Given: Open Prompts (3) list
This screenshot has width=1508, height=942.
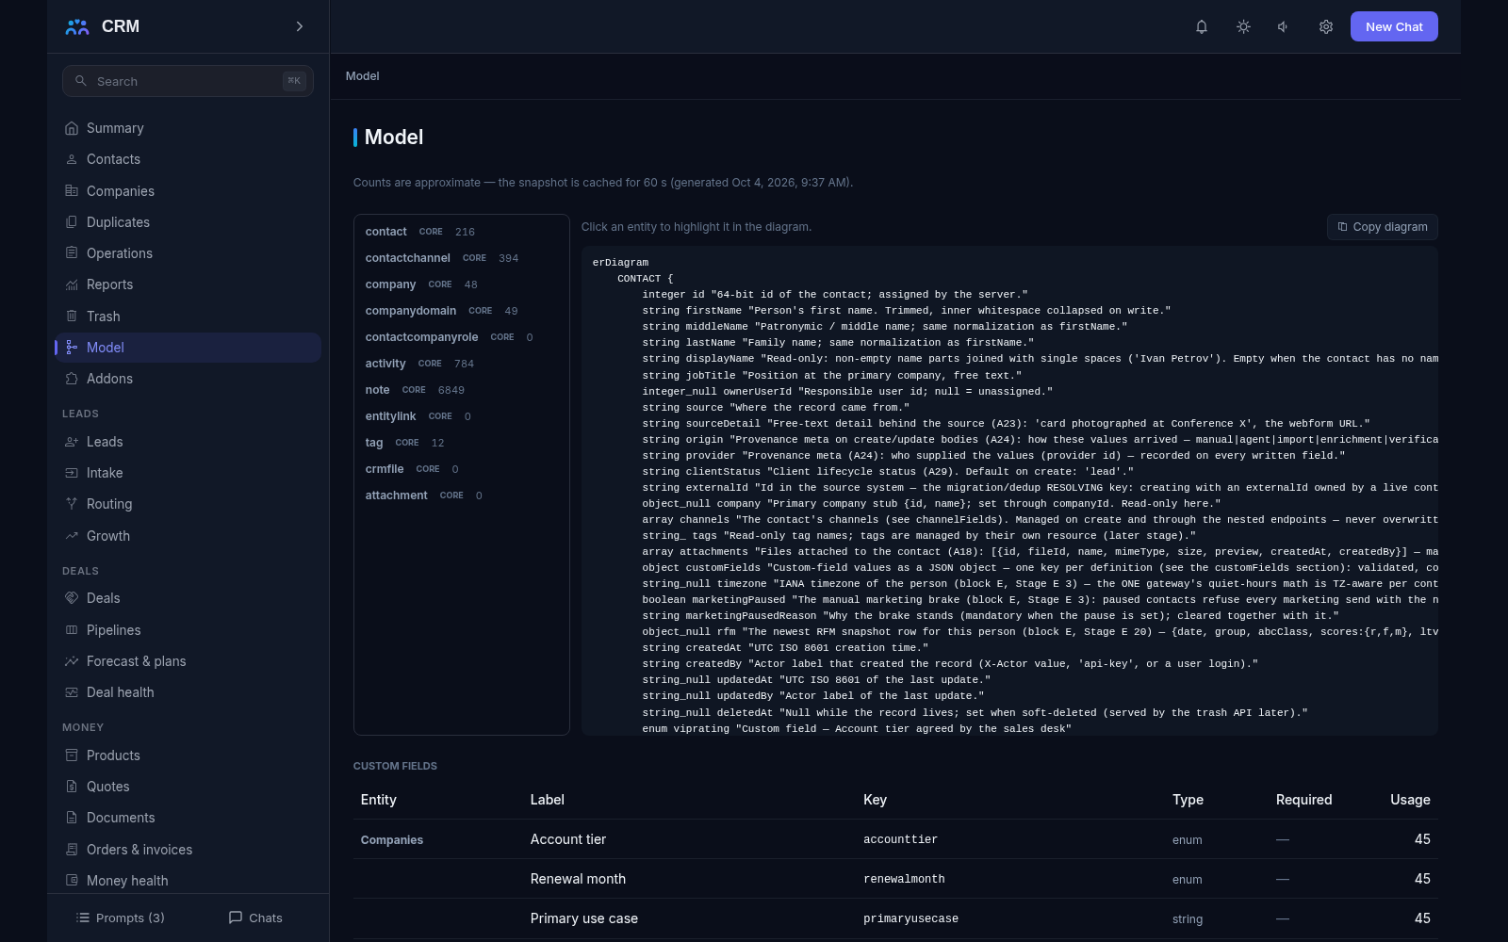Looking at the screenshot, I should (120, 918).
